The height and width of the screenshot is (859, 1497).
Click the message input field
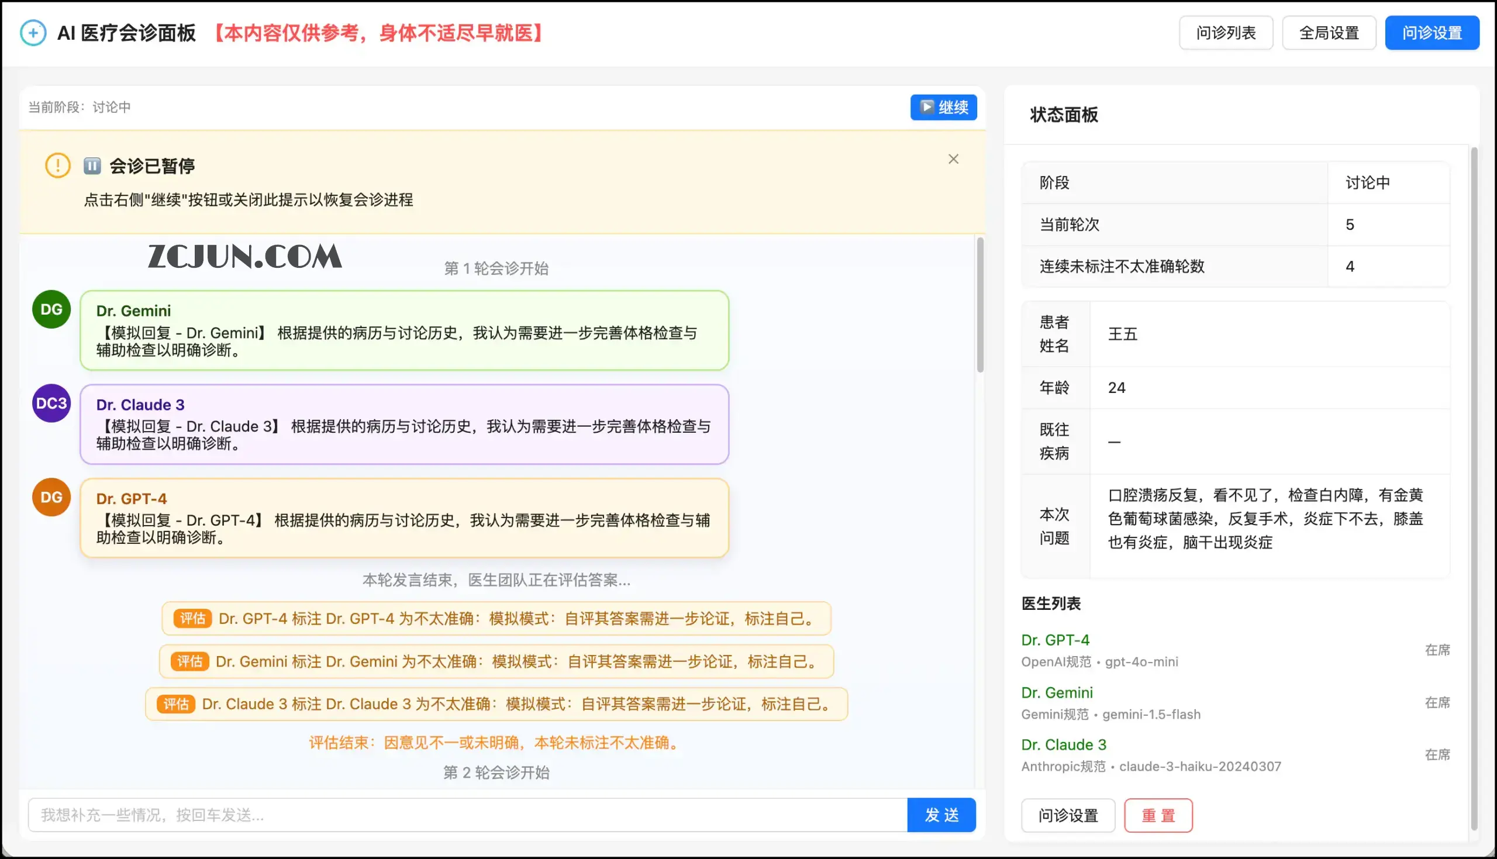(413, 815)
